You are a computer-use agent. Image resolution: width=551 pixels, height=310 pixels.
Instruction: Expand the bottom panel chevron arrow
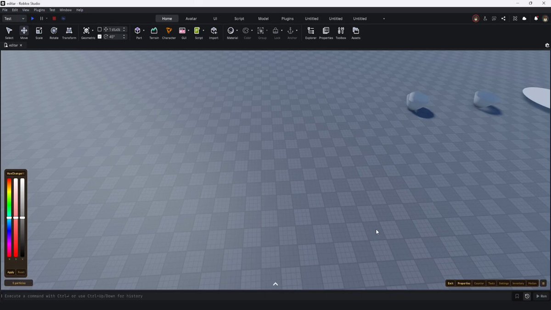pos(275,284)
